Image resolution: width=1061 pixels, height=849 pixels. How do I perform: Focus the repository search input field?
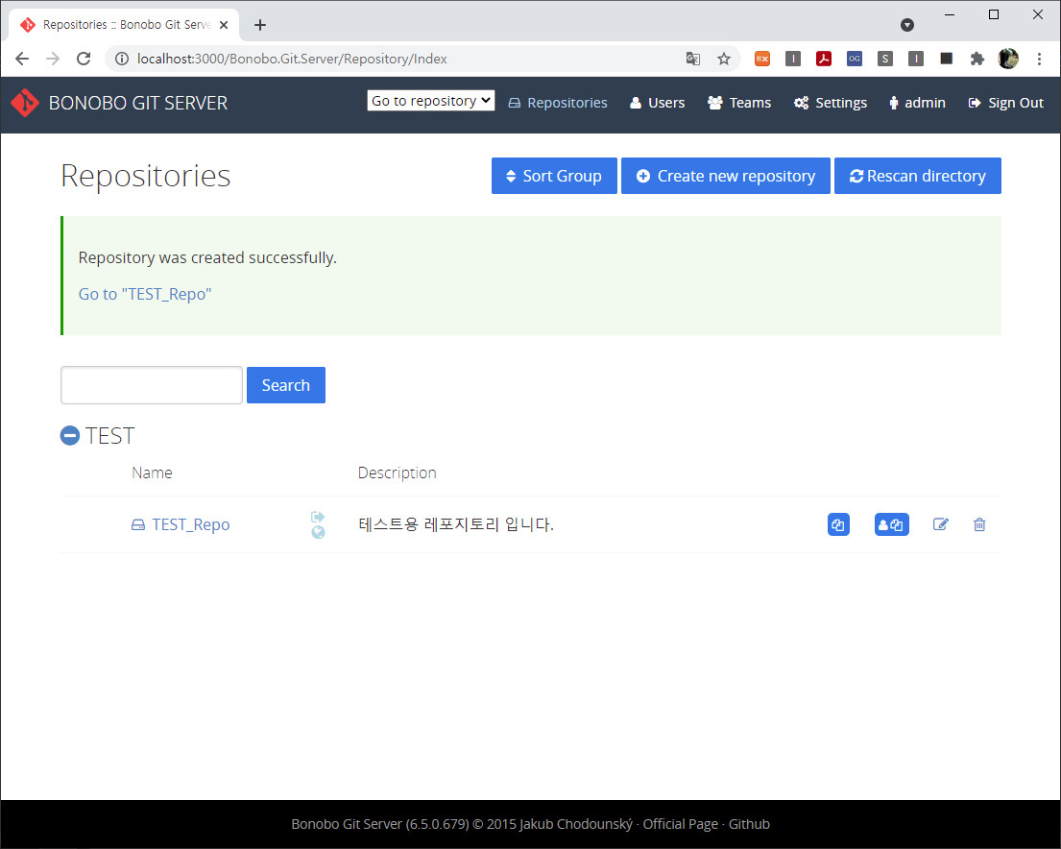click(152, 385)
